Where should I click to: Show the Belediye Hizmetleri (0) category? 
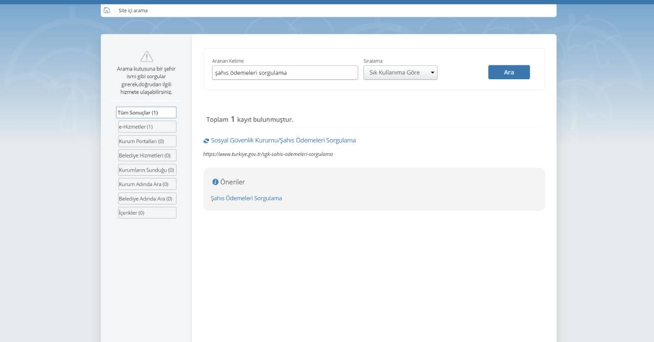coord(147,155)
